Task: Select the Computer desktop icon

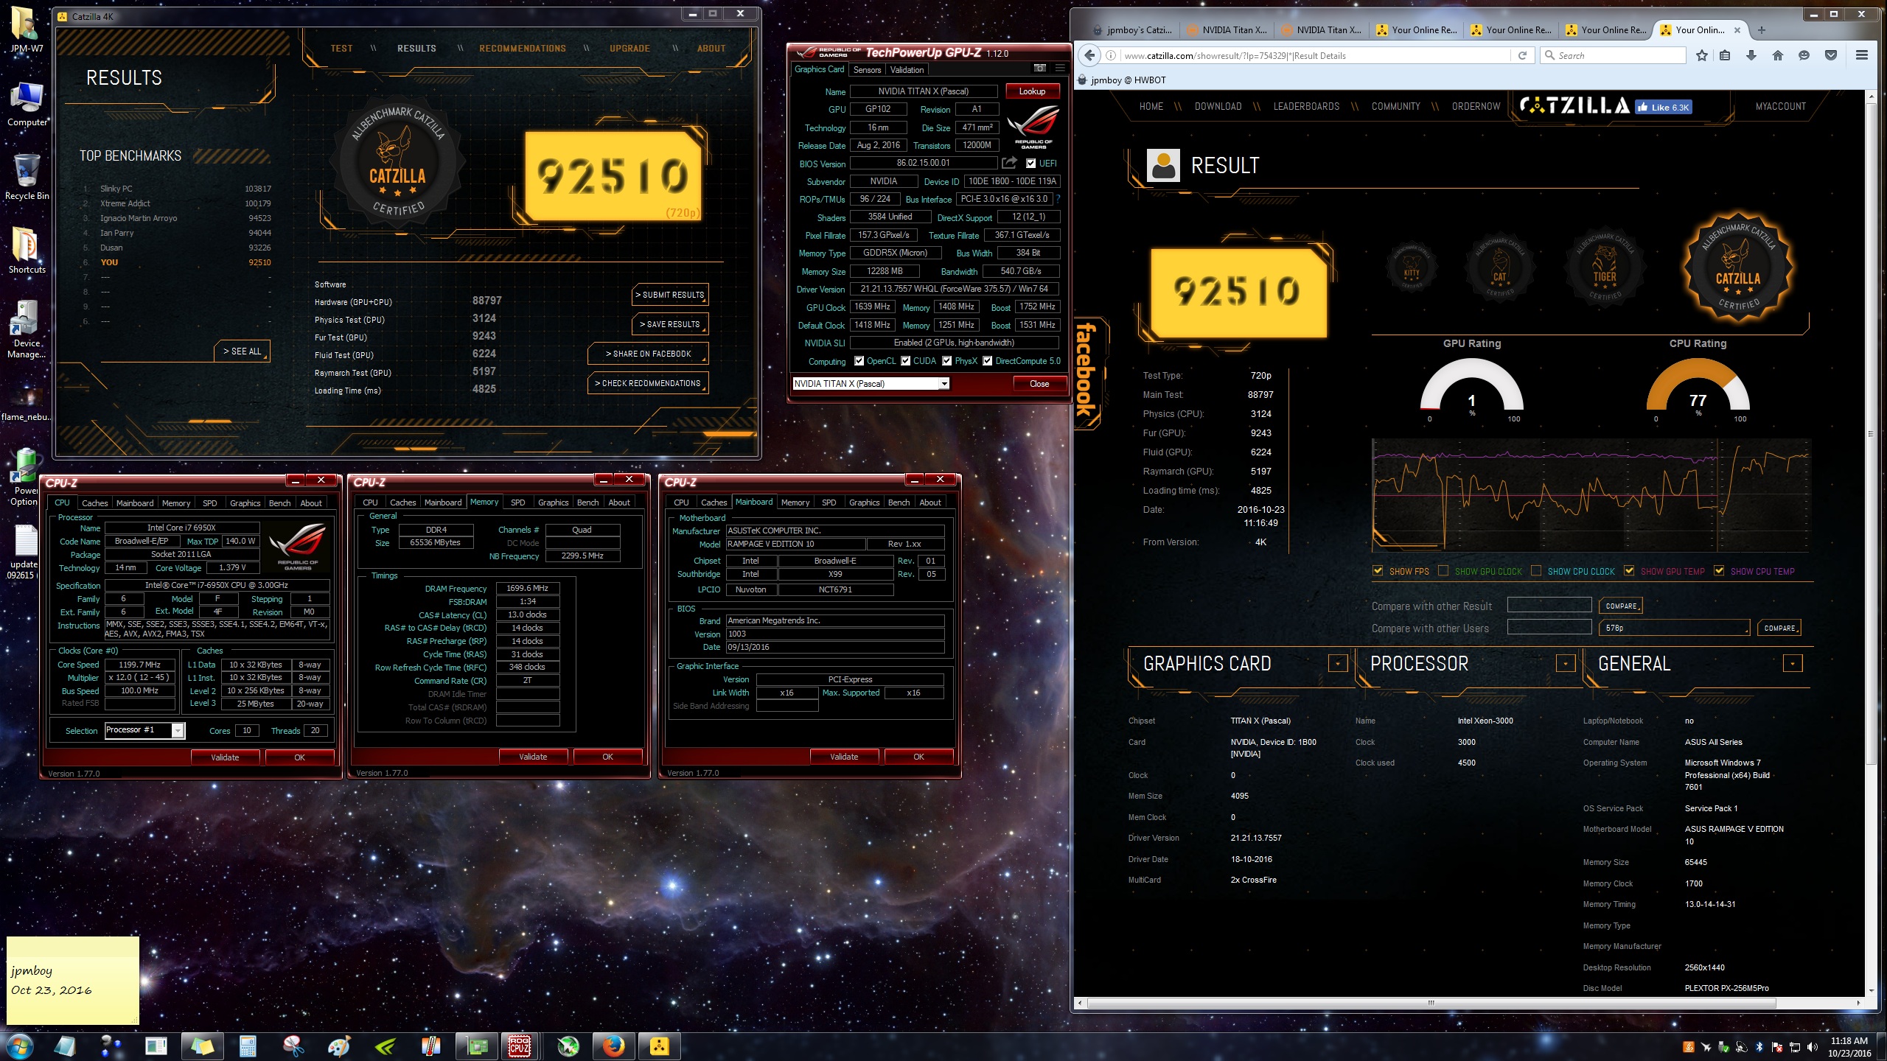Action: [27, 103]
